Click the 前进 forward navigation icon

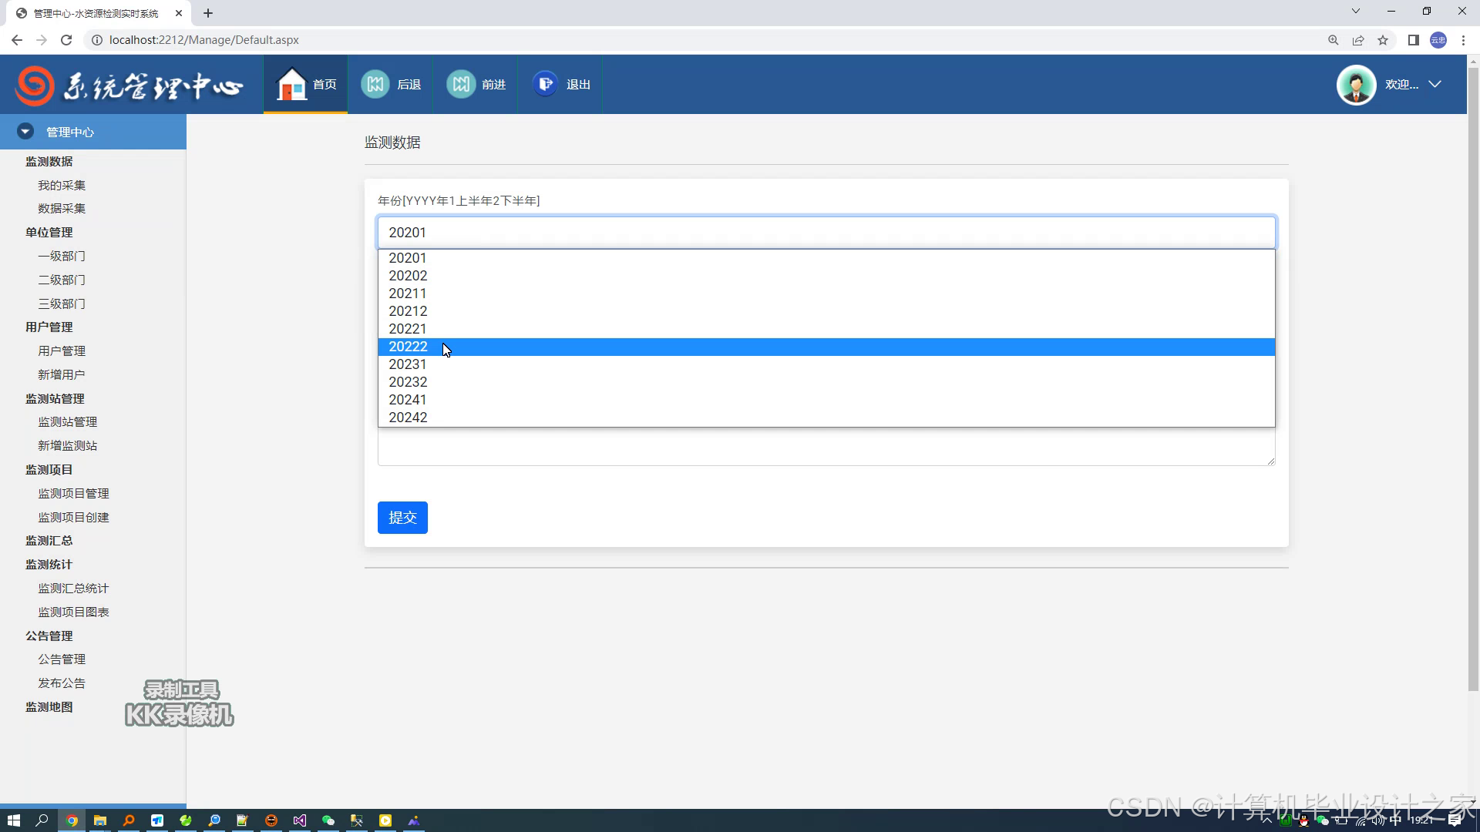pyautogui.click(x=461, y=84)
